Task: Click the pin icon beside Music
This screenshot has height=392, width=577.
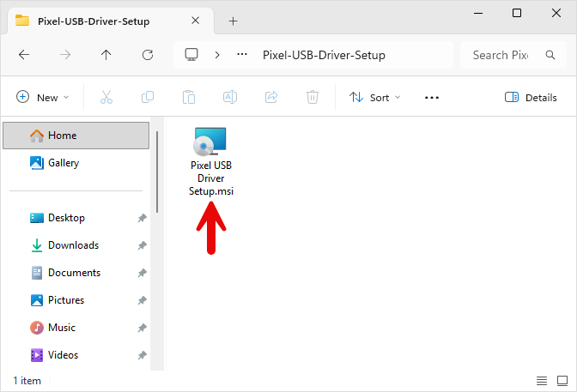Action: 142,328
